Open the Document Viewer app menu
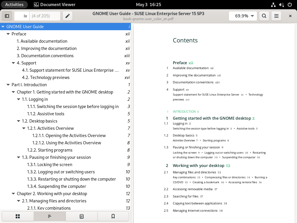 click(x=55, y=5)
